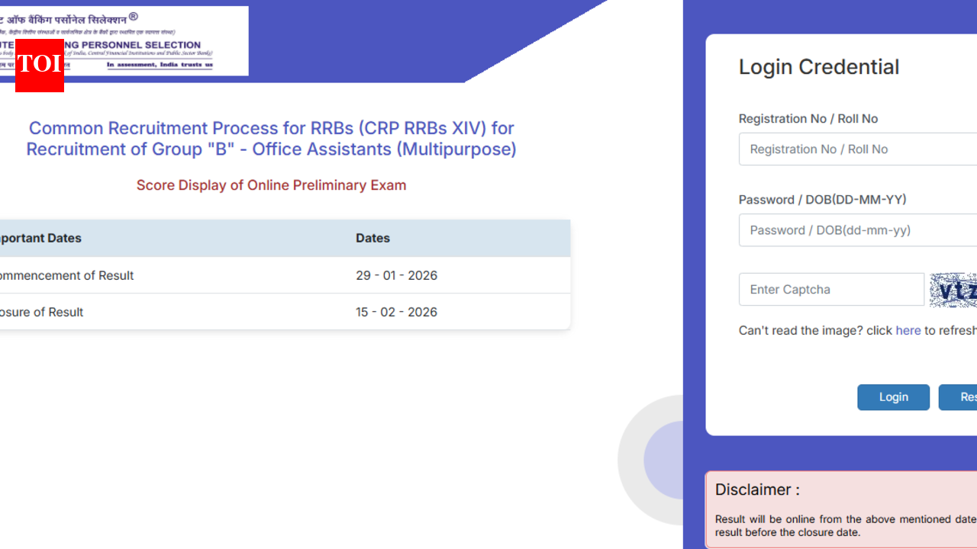Click the 'Registration No / Roll No' label

808,119
